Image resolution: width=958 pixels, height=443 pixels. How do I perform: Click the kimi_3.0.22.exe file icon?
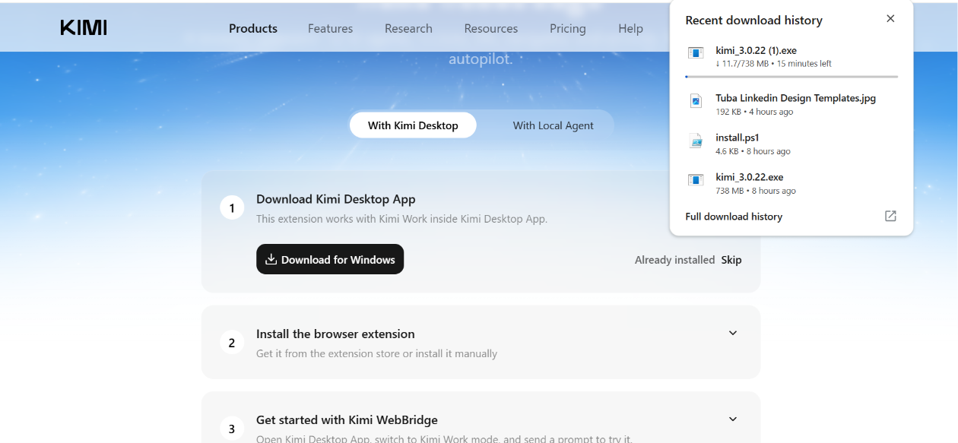(x=696, y=180)
